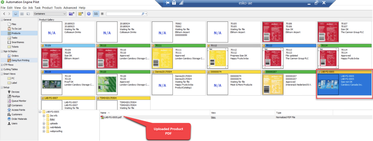Screen dimensions: 373x141
Task: Click the View link for LAB-FG-0005.pdf
Action: (x=213, y=118)
